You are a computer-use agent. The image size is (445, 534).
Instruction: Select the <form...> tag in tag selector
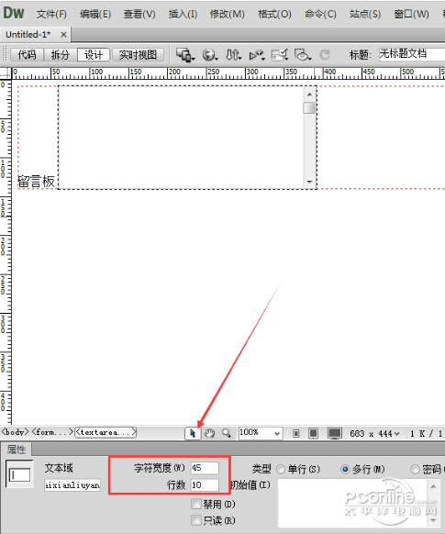[52, 432]
